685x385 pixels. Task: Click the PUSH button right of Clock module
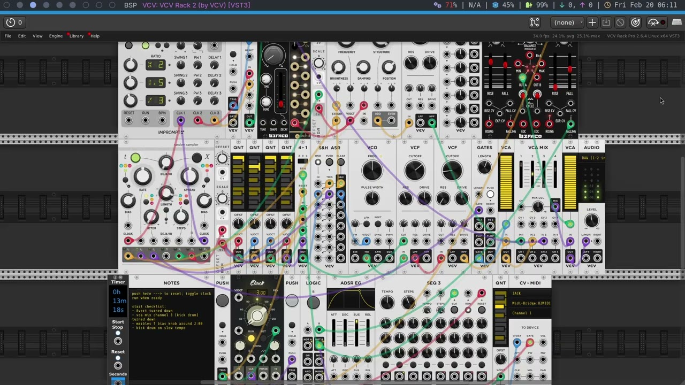click(292, 301)
